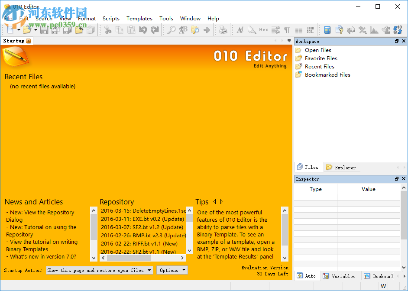Open the Histogram chart icon
The image size is (408, 291).
(375, 30)
